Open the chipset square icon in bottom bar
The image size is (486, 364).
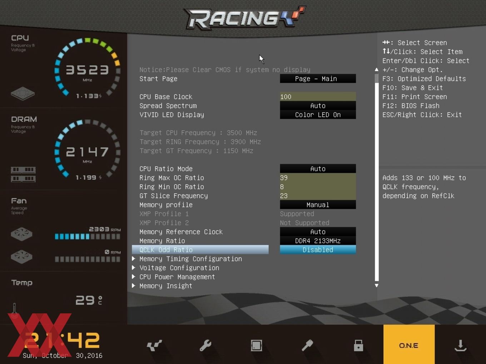click(x=256, y=345)
